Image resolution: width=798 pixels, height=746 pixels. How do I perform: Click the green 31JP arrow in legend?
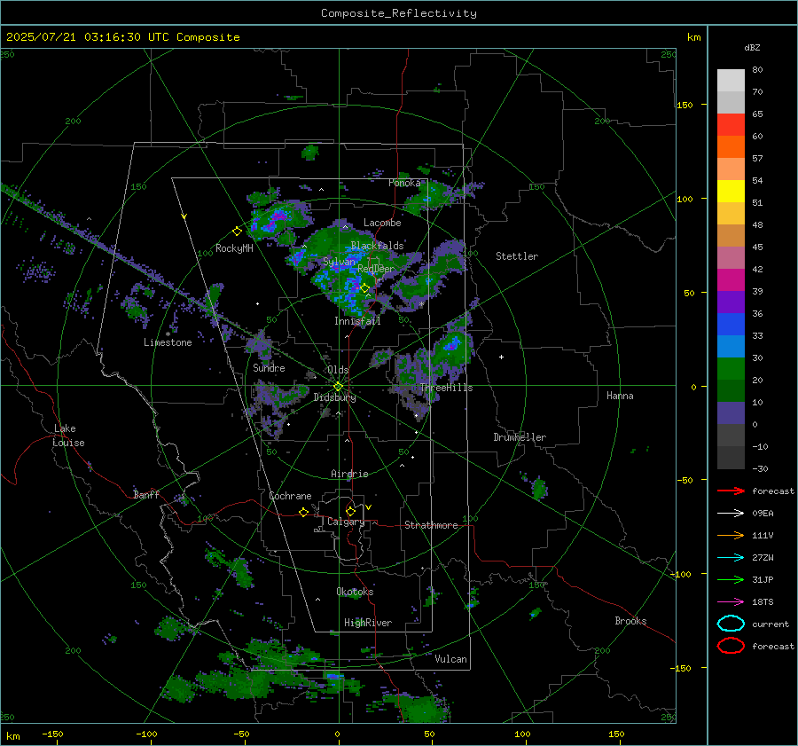point(731,579)
